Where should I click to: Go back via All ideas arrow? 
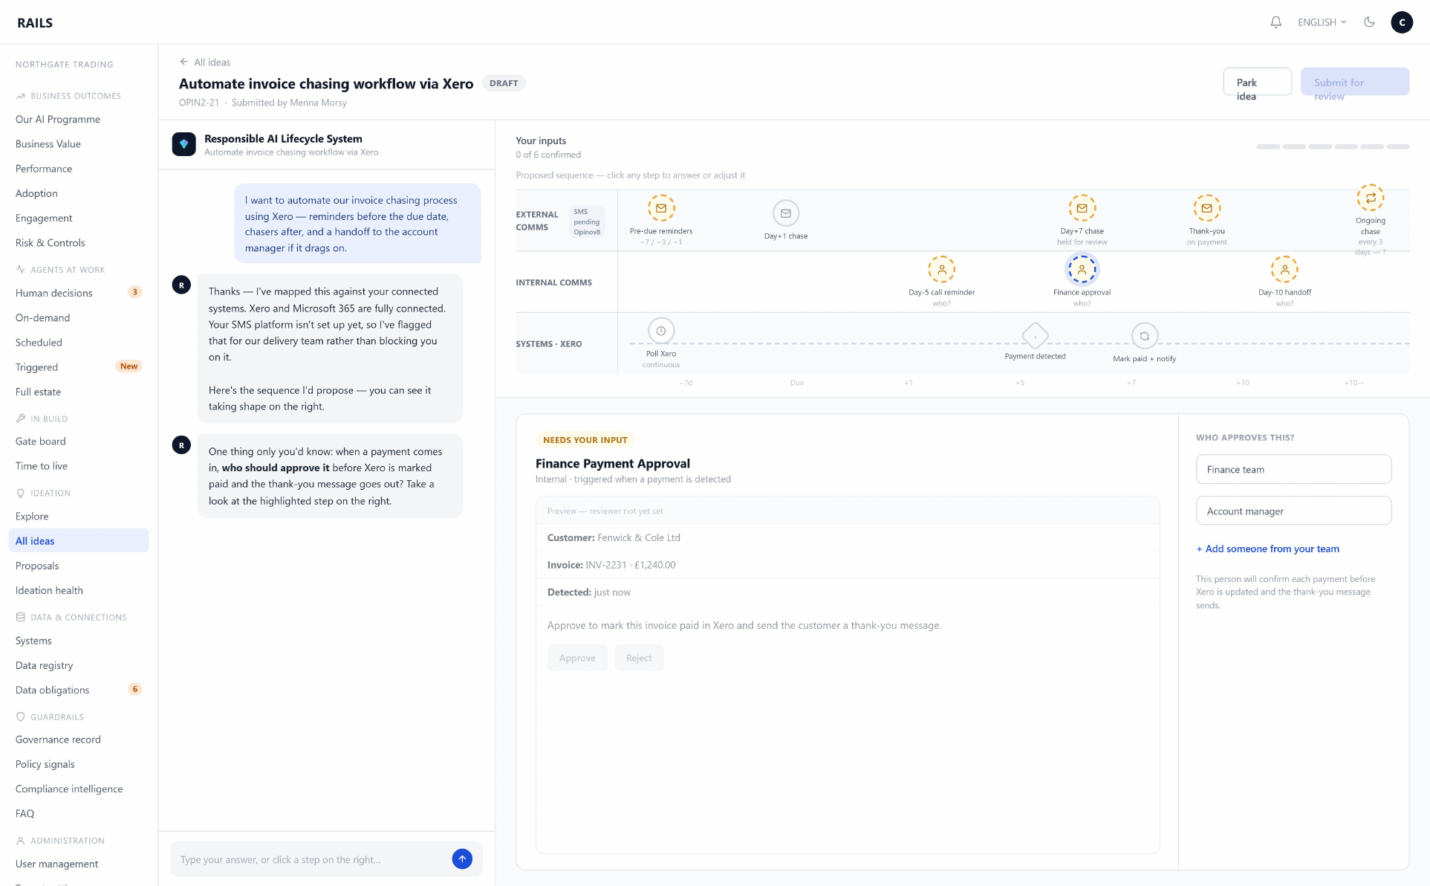coord(205,62)
